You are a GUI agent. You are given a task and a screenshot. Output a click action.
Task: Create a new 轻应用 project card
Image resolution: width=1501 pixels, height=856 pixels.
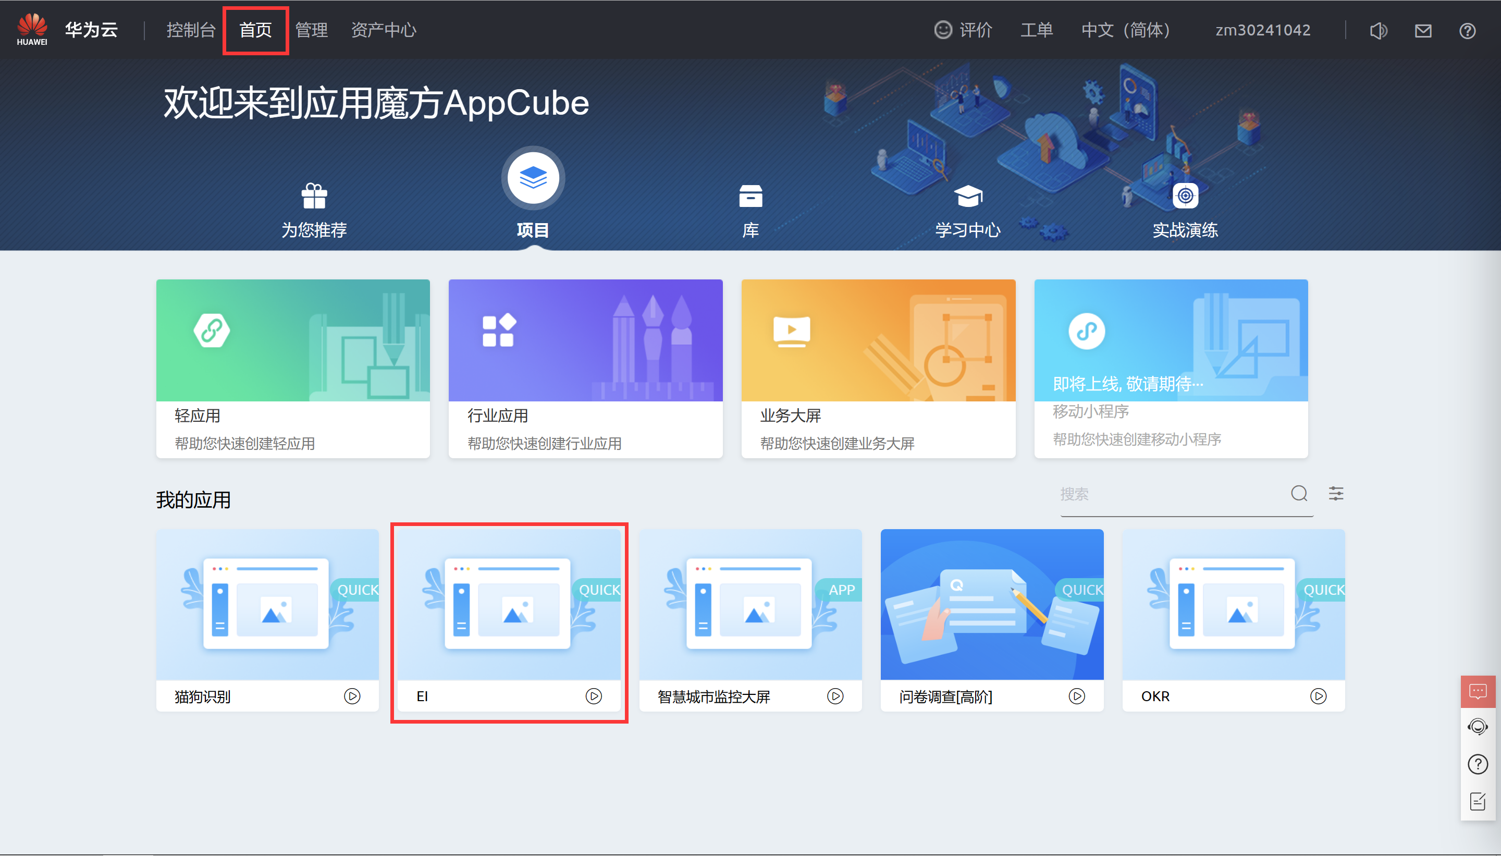point(293,368)
